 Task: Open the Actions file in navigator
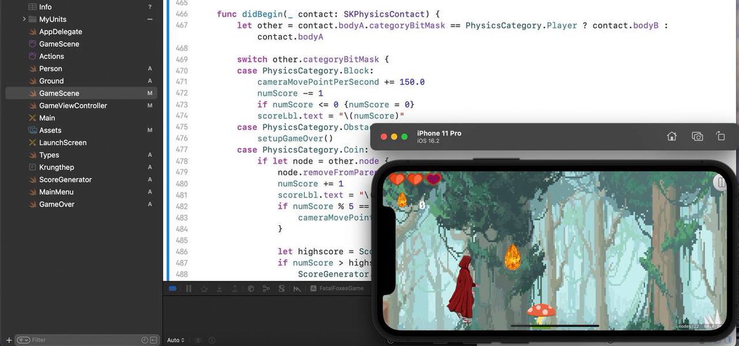(x=52, y=56)
